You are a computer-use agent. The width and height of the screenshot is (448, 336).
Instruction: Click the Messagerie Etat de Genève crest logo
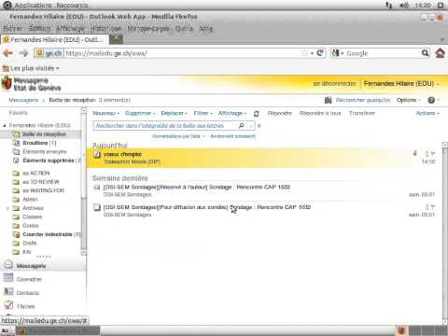7,83
